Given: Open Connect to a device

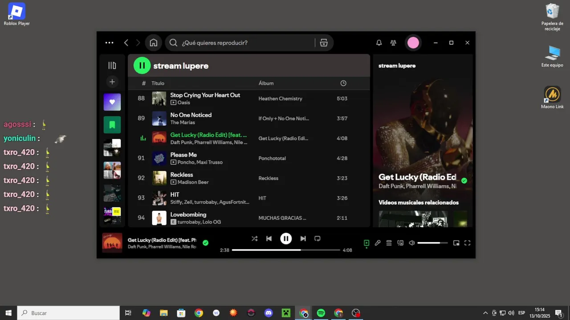Looking at the screenshot, I should [400, 243].
